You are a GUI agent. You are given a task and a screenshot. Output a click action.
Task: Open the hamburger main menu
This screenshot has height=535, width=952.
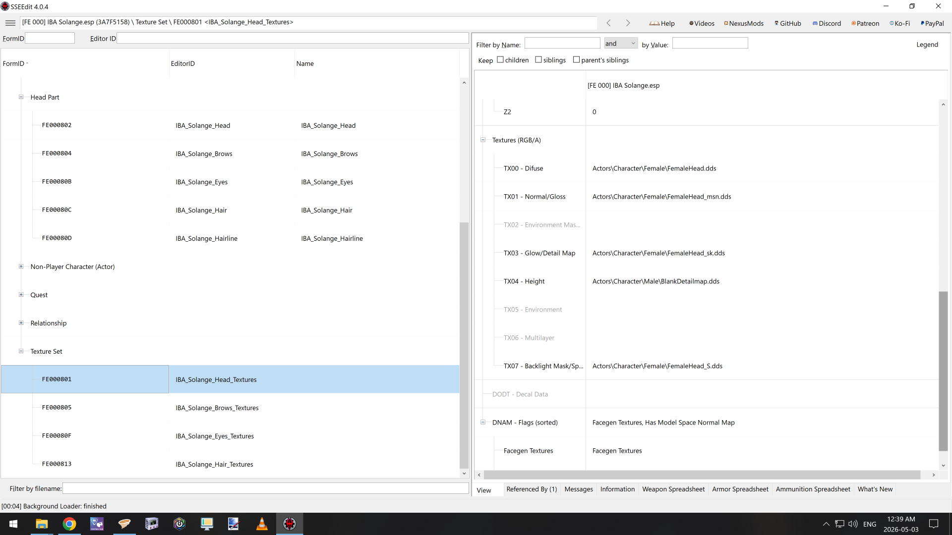tap(10, 23)
